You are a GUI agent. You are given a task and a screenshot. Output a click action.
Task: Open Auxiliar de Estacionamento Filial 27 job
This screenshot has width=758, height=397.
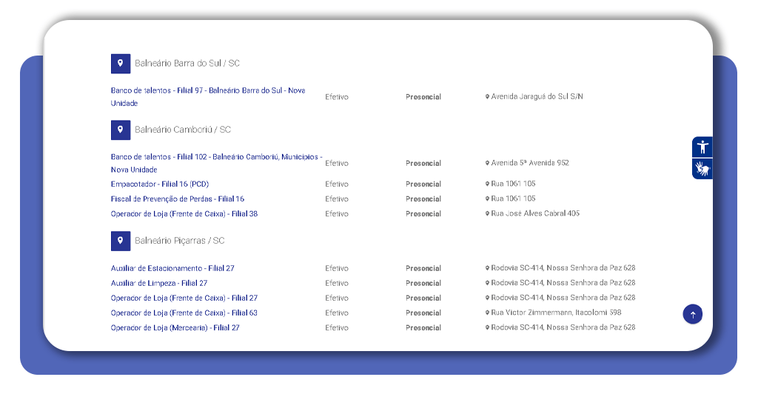172,268
